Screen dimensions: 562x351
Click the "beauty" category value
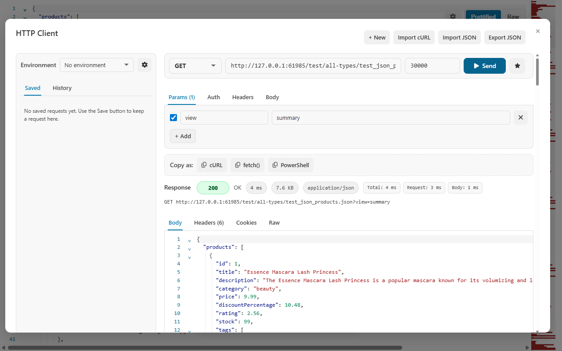[266, 289]
